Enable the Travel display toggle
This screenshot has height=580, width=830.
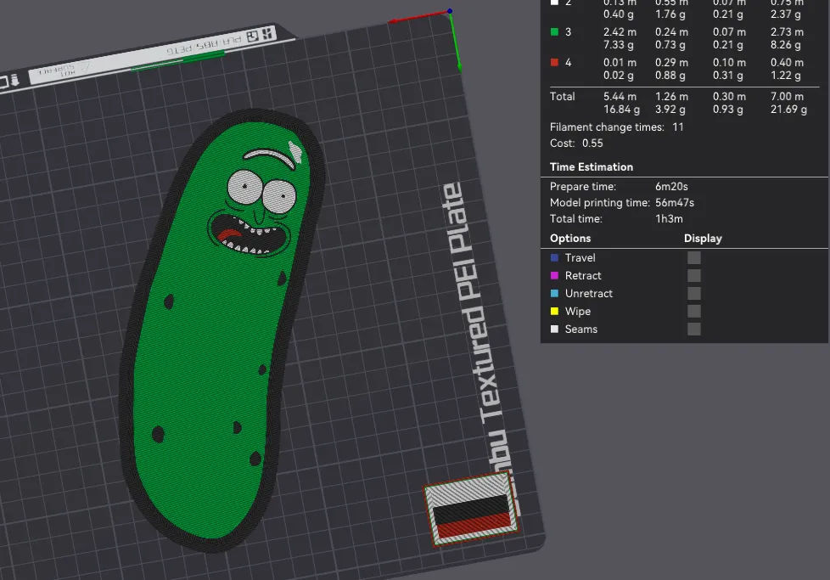point(693,257)
